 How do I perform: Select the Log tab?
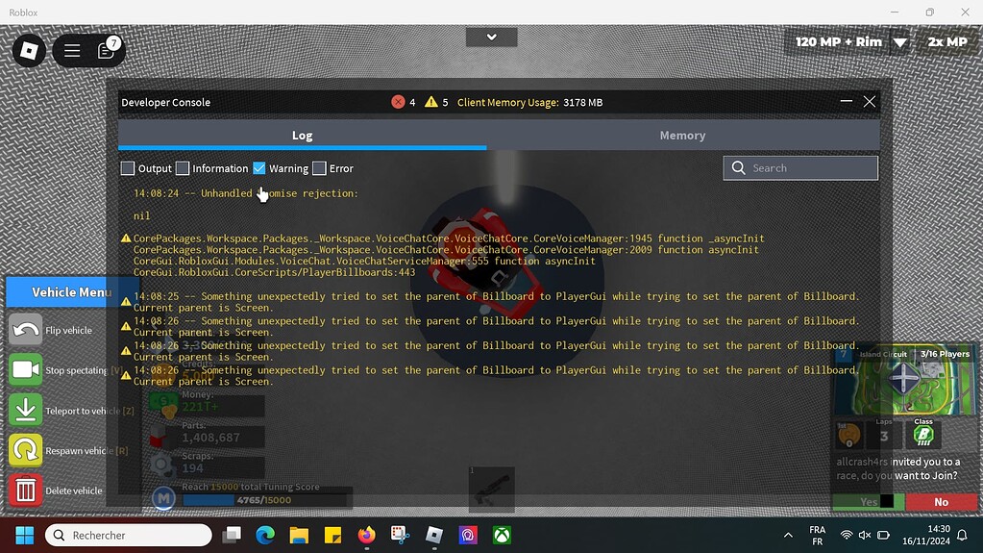tap(302, 136)
